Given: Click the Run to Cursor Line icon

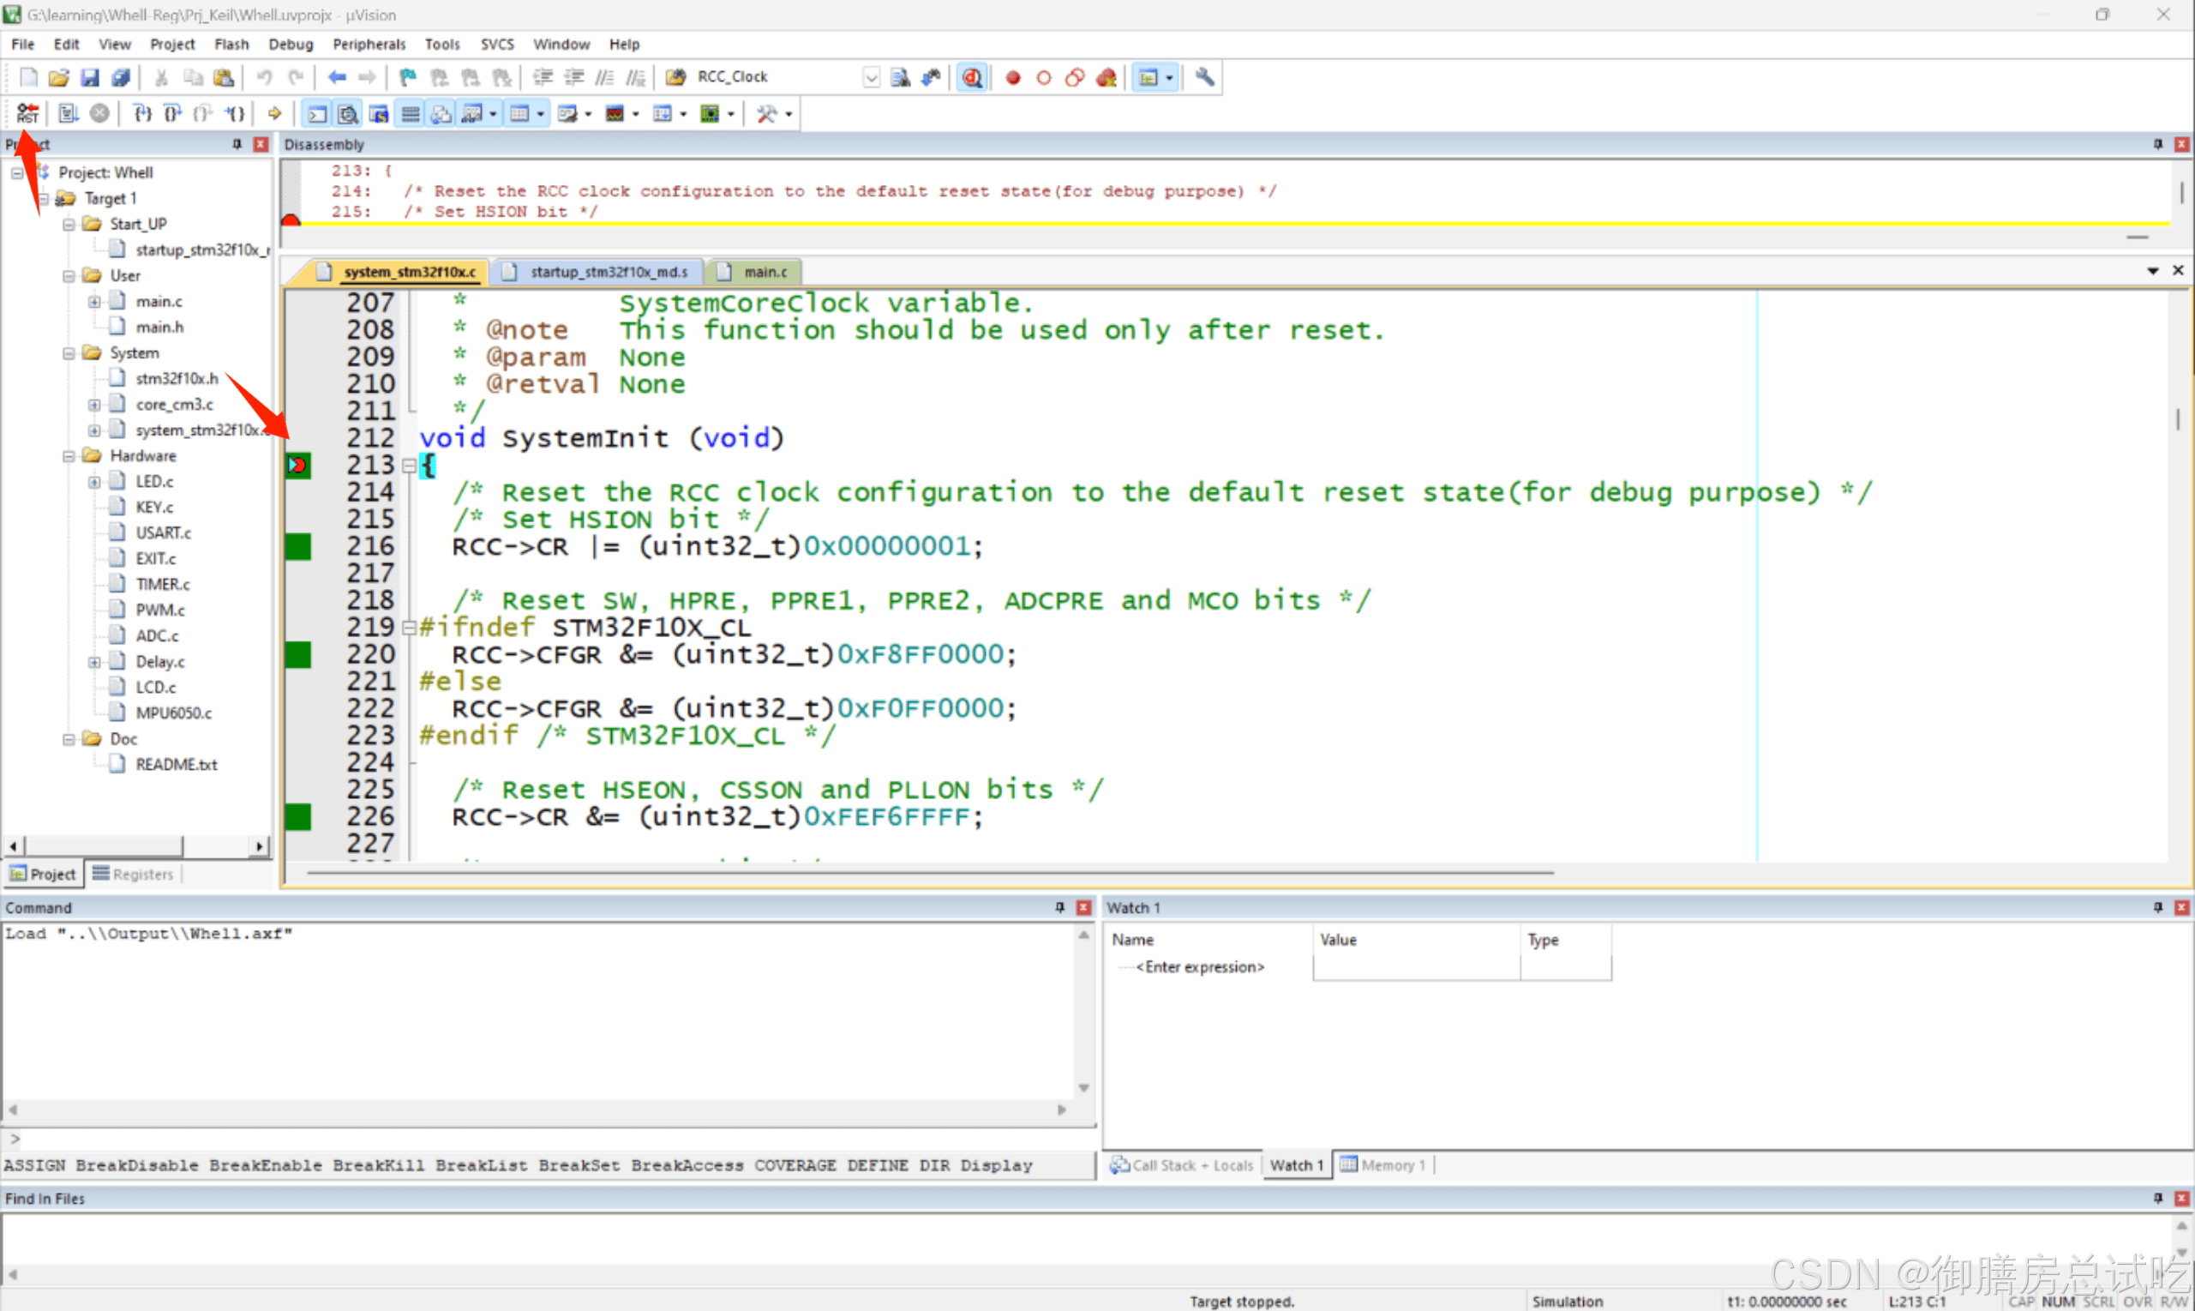Looking at the screenshot, I should pyautogui.click(x=235, y=113).
